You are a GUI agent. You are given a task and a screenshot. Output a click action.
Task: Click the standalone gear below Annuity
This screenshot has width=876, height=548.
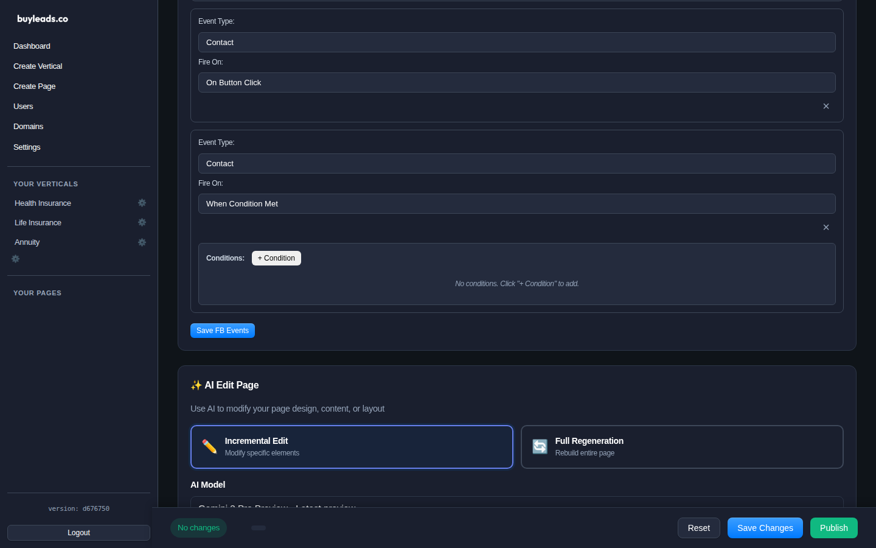15,259
